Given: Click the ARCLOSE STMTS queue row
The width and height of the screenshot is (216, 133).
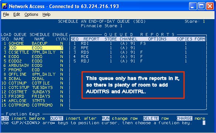Looking at the screenshot, I should [32, 101].
